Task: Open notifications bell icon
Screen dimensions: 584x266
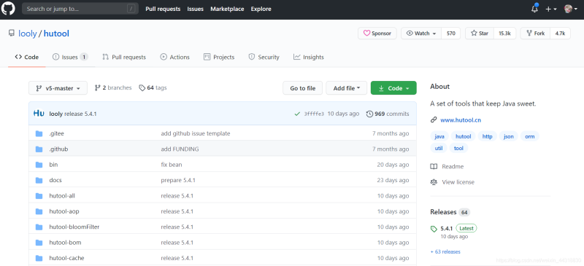Action: [534, 9]
